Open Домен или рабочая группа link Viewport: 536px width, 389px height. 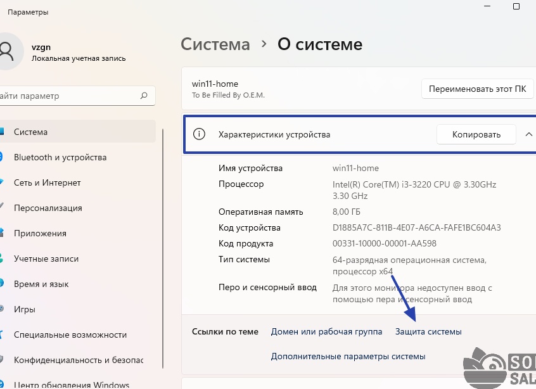click(x=326, y=331)
